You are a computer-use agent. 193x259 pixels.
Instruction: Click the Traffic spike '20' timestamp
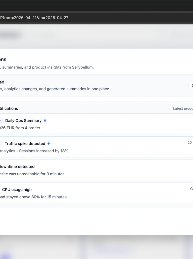[190, 142]
